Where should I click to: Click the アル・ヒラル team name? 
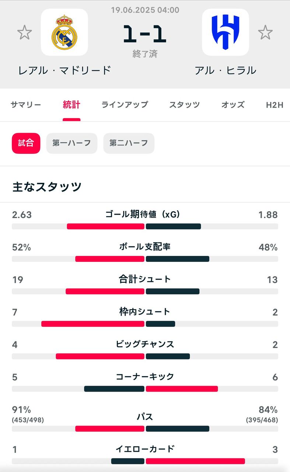point(226,70)
